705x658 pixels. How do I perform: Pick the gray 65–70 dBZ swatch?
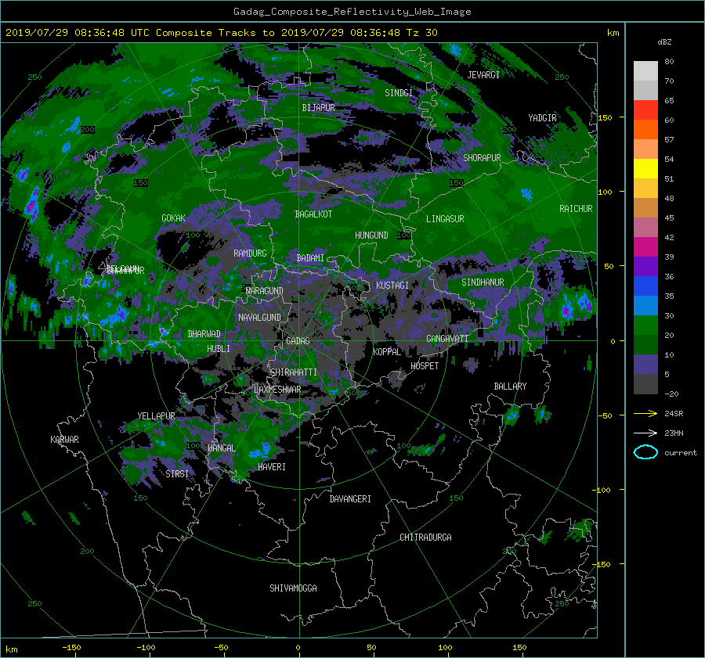[645, 91]
